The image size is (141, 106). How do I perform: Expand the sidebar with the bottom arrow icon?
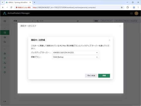point(5,101)
